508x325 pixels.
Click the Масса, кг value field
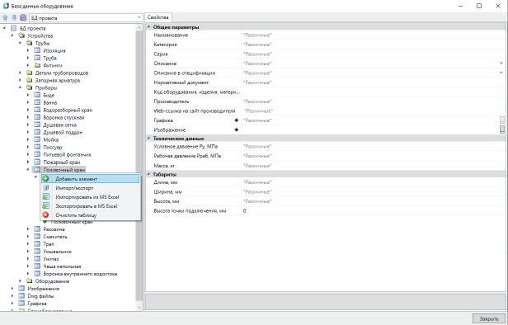pos(373,166)
